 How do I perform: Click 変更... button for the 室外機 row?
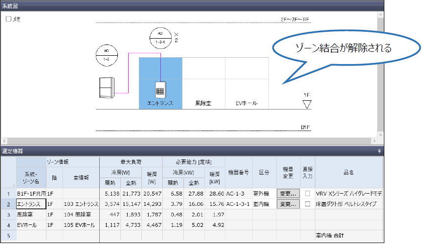(x=288, y=194)
